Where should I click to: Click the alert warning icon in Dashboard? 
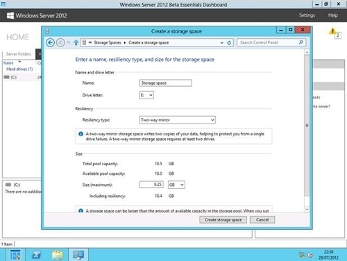(332, 31)
